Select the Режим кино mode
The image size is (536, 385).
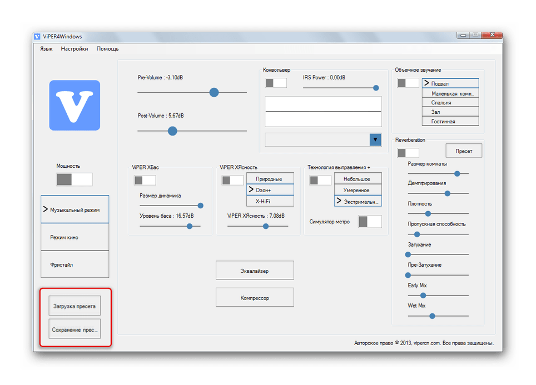tap(75, 237)
